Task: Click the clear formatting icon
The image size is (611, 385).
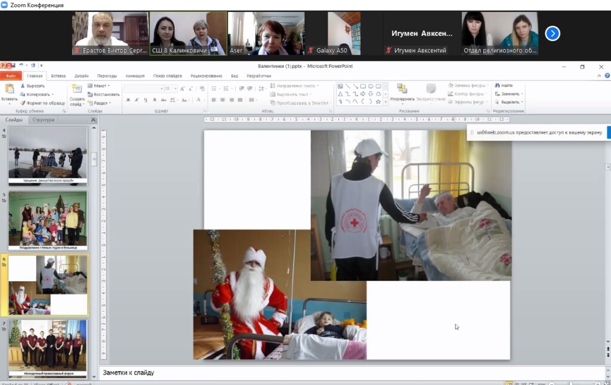Action: (x=202, y=89)
